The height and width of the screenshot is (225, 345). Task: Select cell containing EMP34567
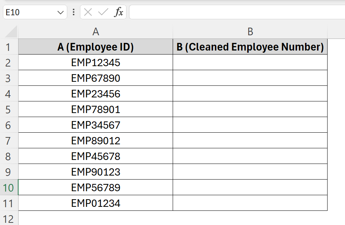pos(96,125)
